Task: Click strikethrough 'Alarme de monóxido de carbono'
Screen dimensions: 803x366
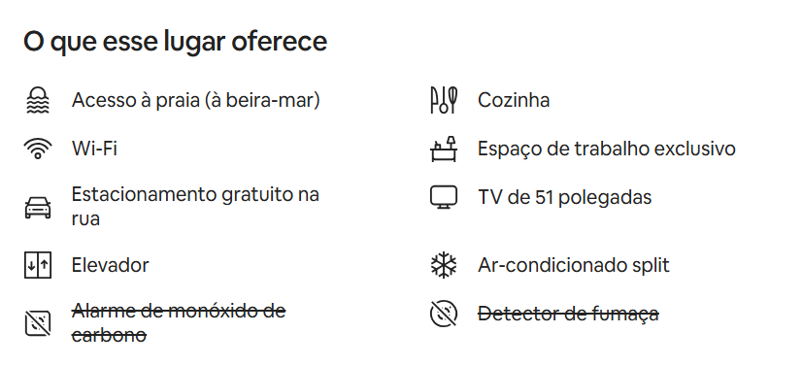Action: point(179,323)
